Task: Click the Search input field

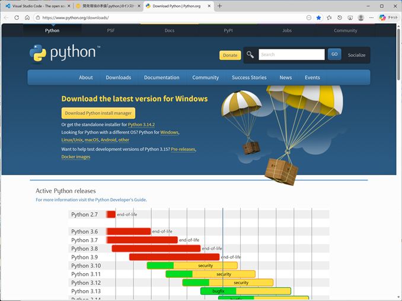Action: [291, 55]
